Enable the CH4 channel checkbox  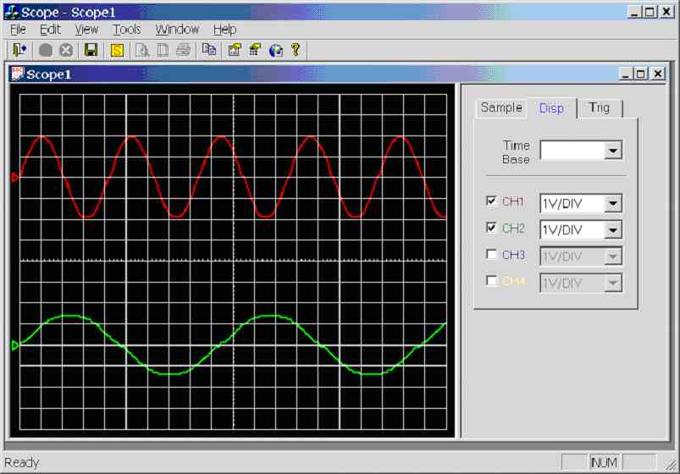(x=492, y=281)
